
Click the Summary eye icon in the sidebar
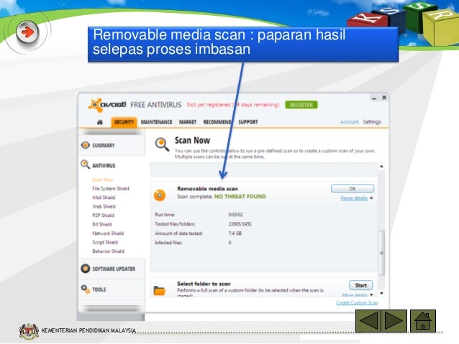(85, 145)
